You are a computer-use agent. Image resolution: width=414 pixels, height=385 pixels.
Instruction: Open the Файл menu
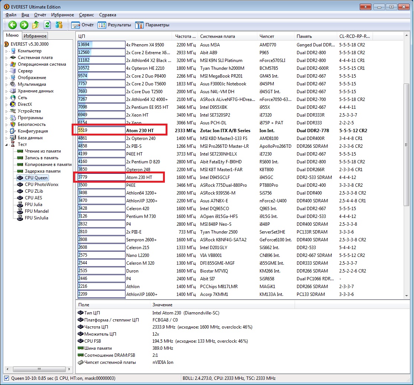click(x=11, y=15)
